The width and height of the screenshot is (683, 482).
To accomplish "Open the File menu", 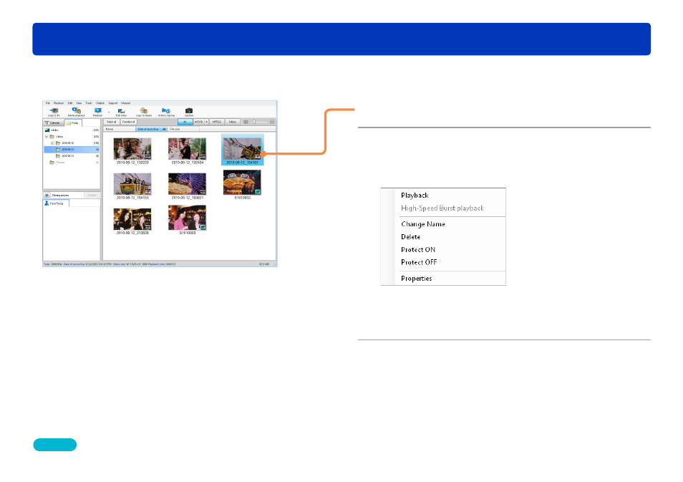I will (48, 103).
